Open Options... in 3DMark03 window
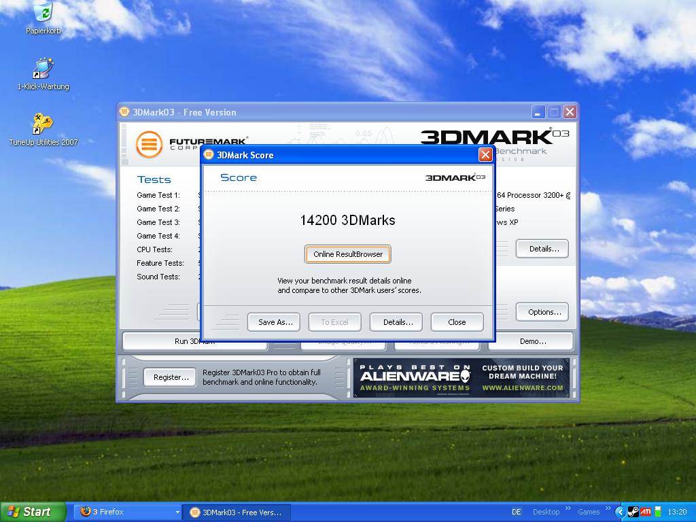The width and height of the screenshot is (696, 522). click(x=542, y=312)
